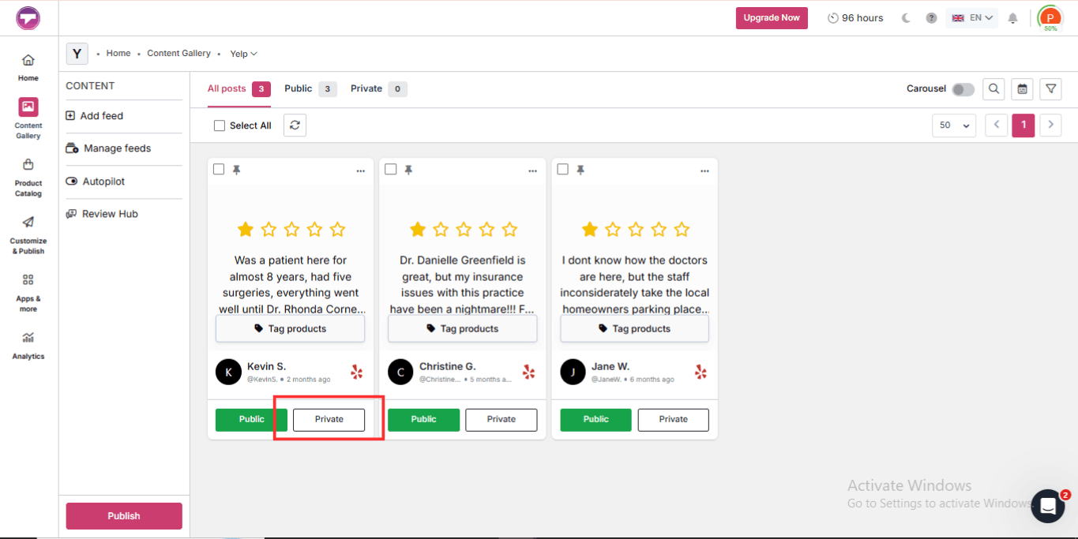Open three-dot menu on Christine G.'s post
The height and width of the screenshot is (539, 1078).
coord(533,170)
